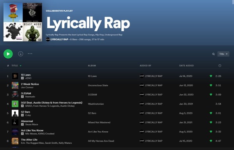Select 502 track green cover art
The image size is (234, 150).
point(15,104)
